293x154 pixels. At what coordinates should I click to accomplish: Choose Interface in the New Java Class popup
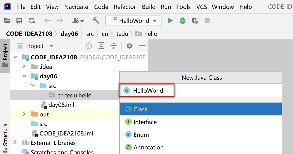point(145,122)
